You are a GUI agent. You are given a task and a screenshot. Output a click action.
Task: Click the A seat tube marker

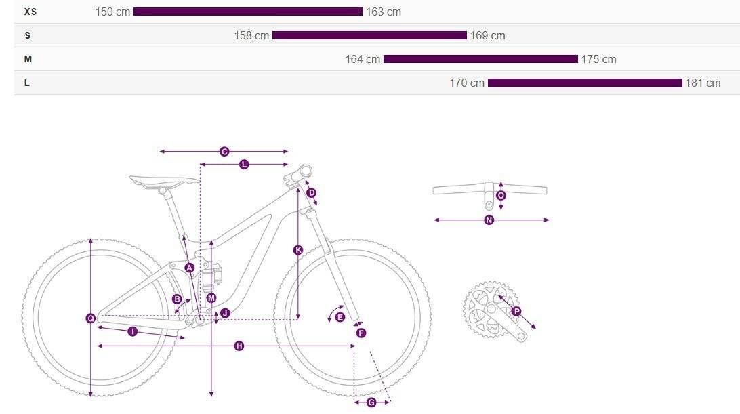pyautogui.click(x=189, y=268)
